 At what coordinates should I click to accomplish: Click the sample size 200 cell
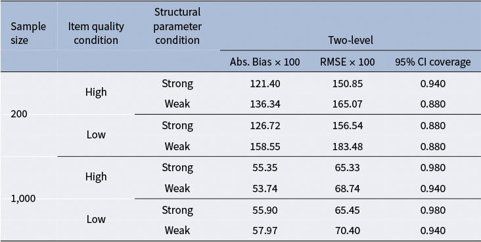click(x=19, y=114)
